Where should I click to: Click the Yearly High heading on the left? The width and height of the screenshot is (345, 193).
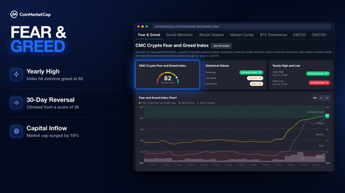click(43, 71)
